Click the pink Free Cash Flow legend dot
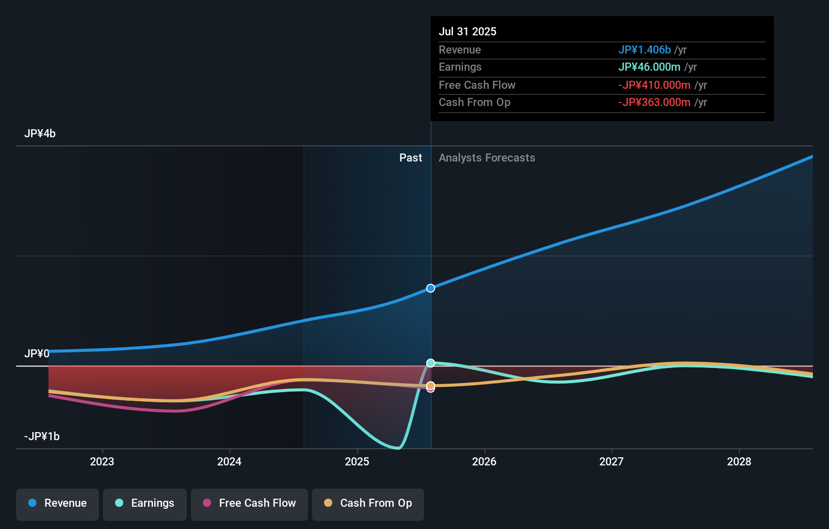 point(206,503)
